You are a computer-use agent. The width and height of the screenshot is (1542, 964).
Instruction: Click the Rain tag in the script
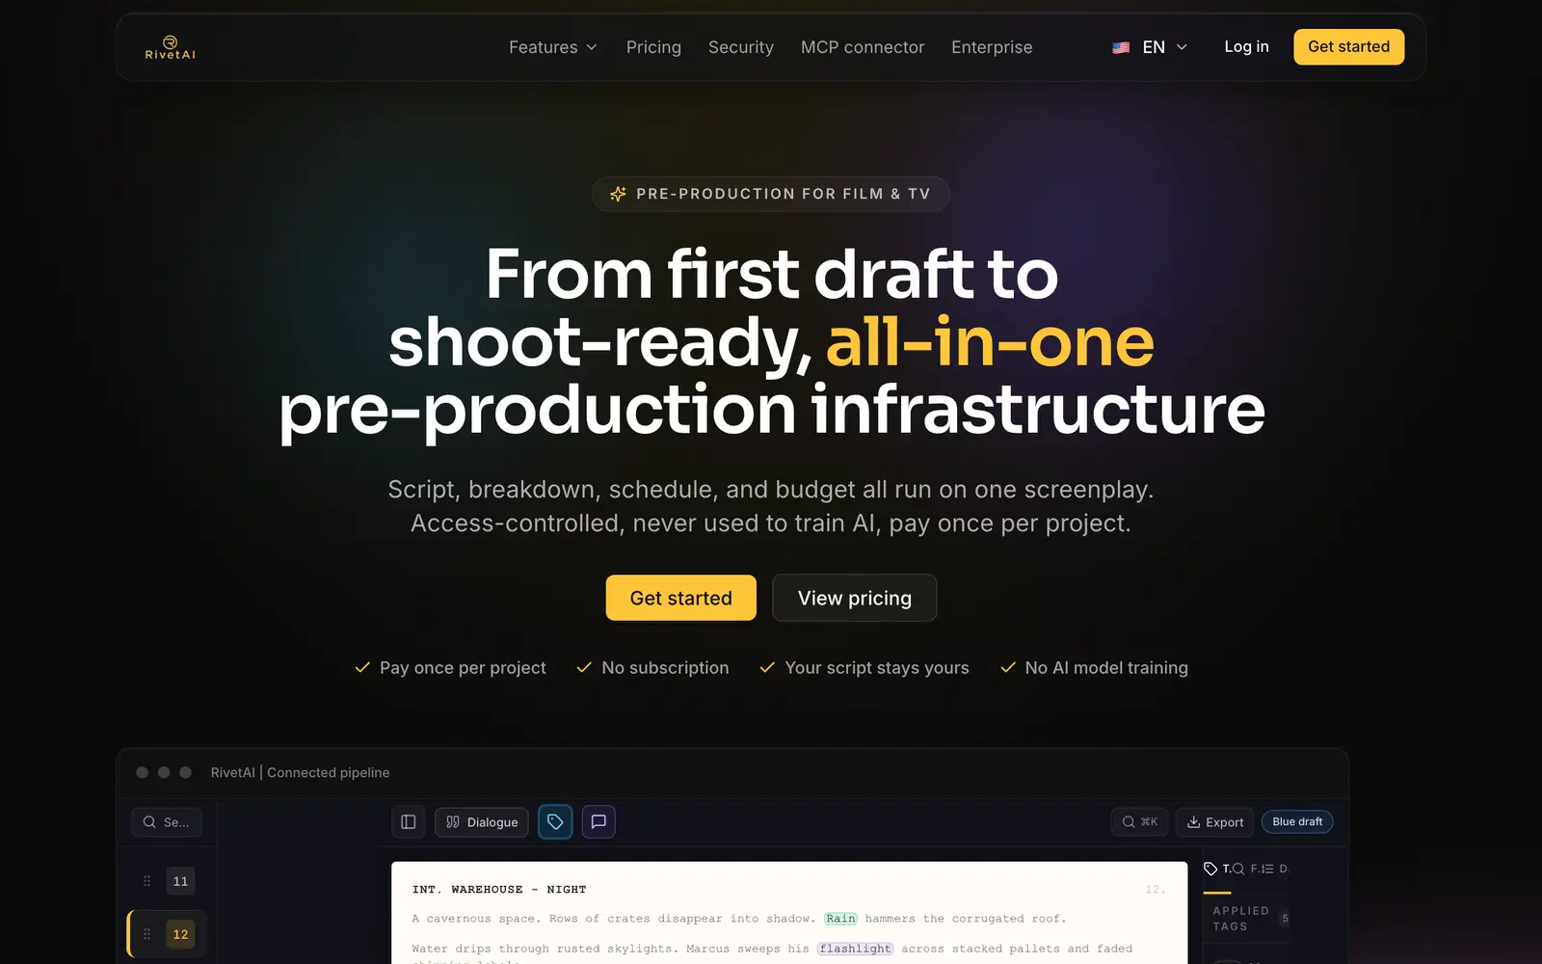[840, 919]
